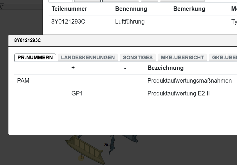Click part number 8Y0121293C in the table row
The image size is (237, 165).
point(68,22)
